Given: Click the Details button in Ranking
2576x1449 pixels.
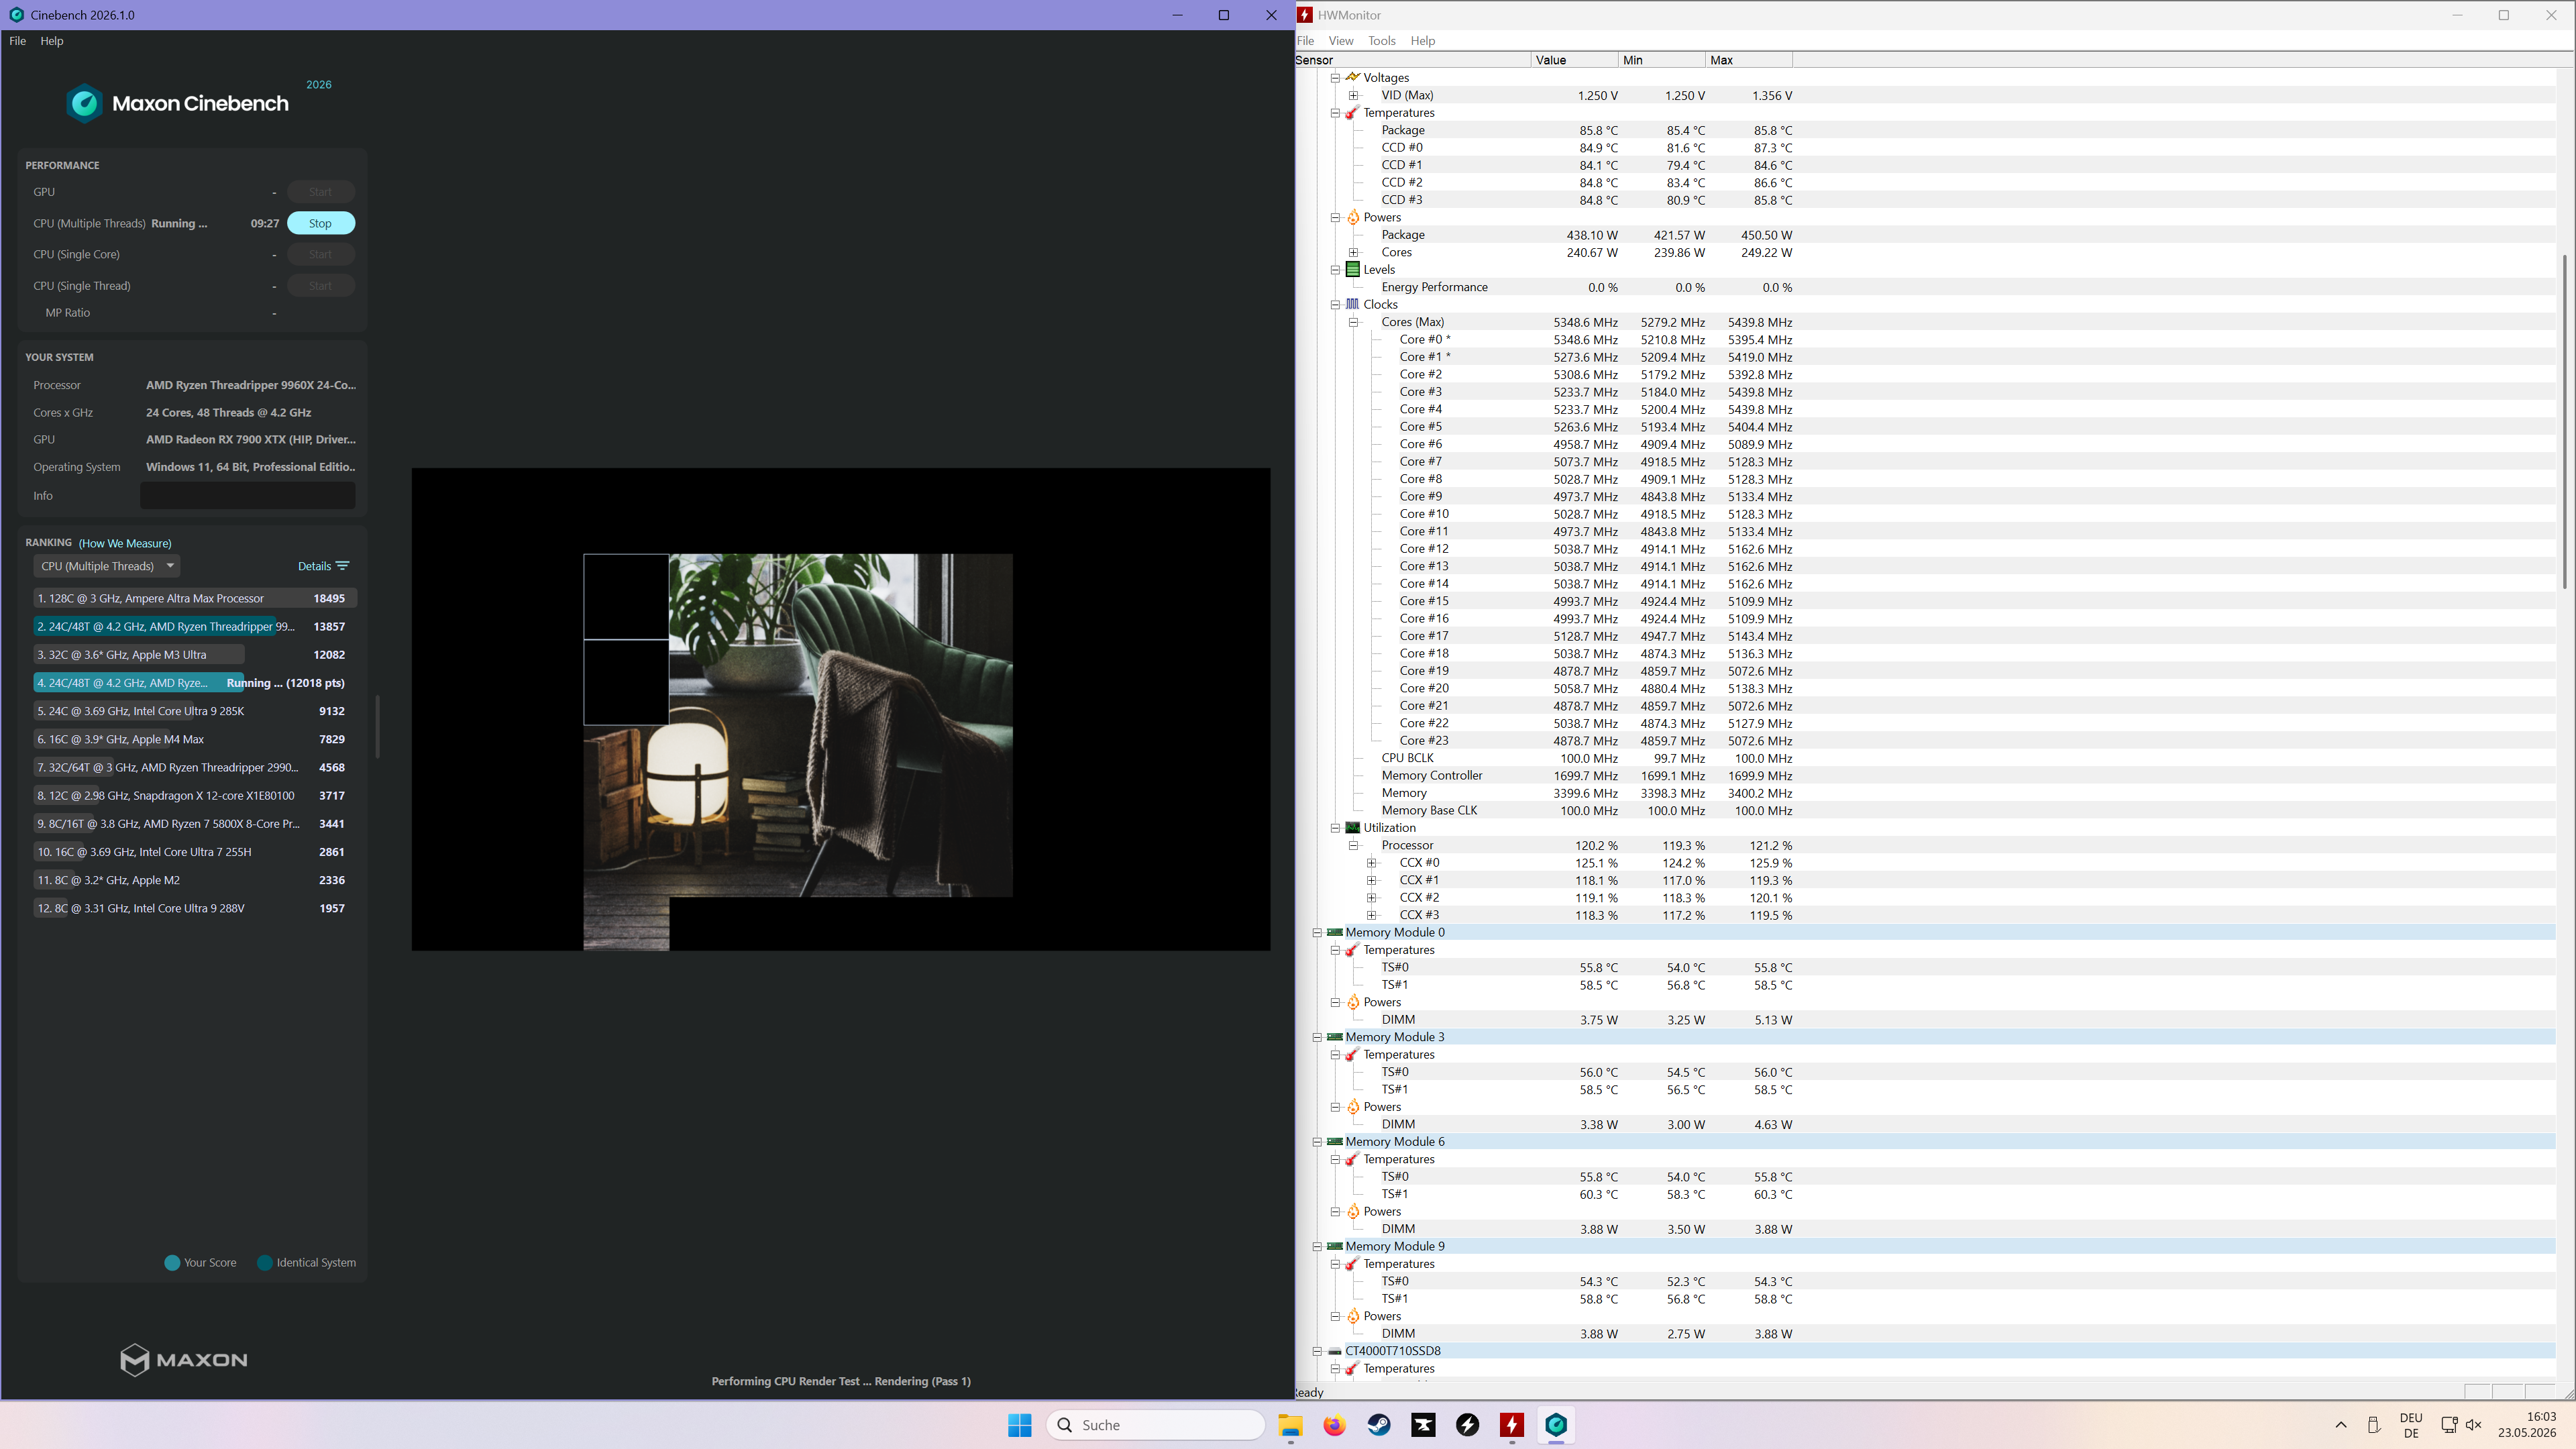Looking at the screenshot, I should tap(323, 566).
